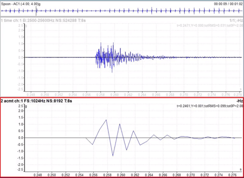
Task: Click the first 1.0 g spike in the time graph
Action: 101,43
